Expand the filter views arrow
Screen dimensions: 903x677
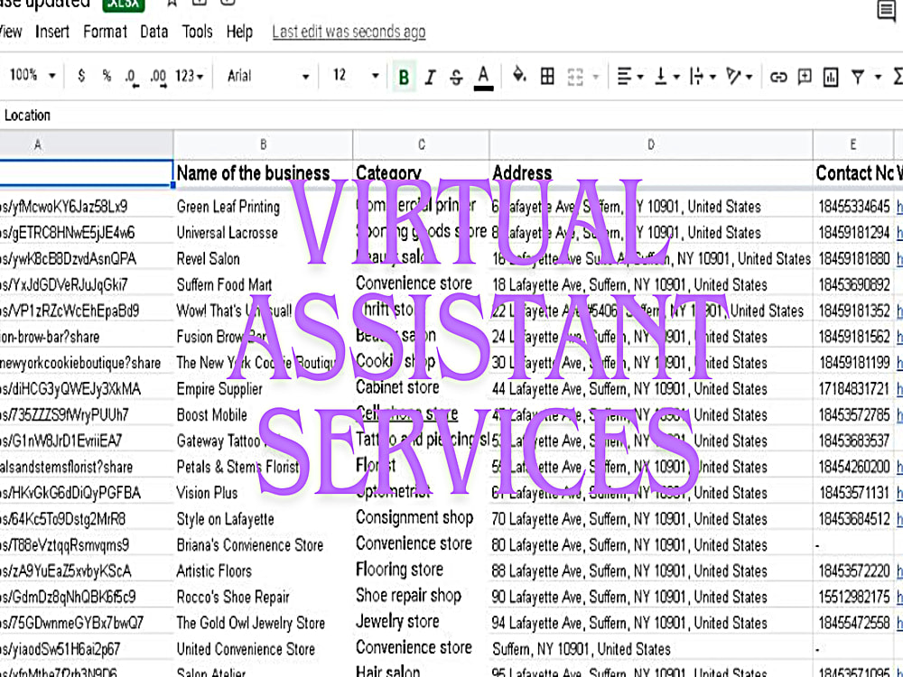(x=878, y=77)
